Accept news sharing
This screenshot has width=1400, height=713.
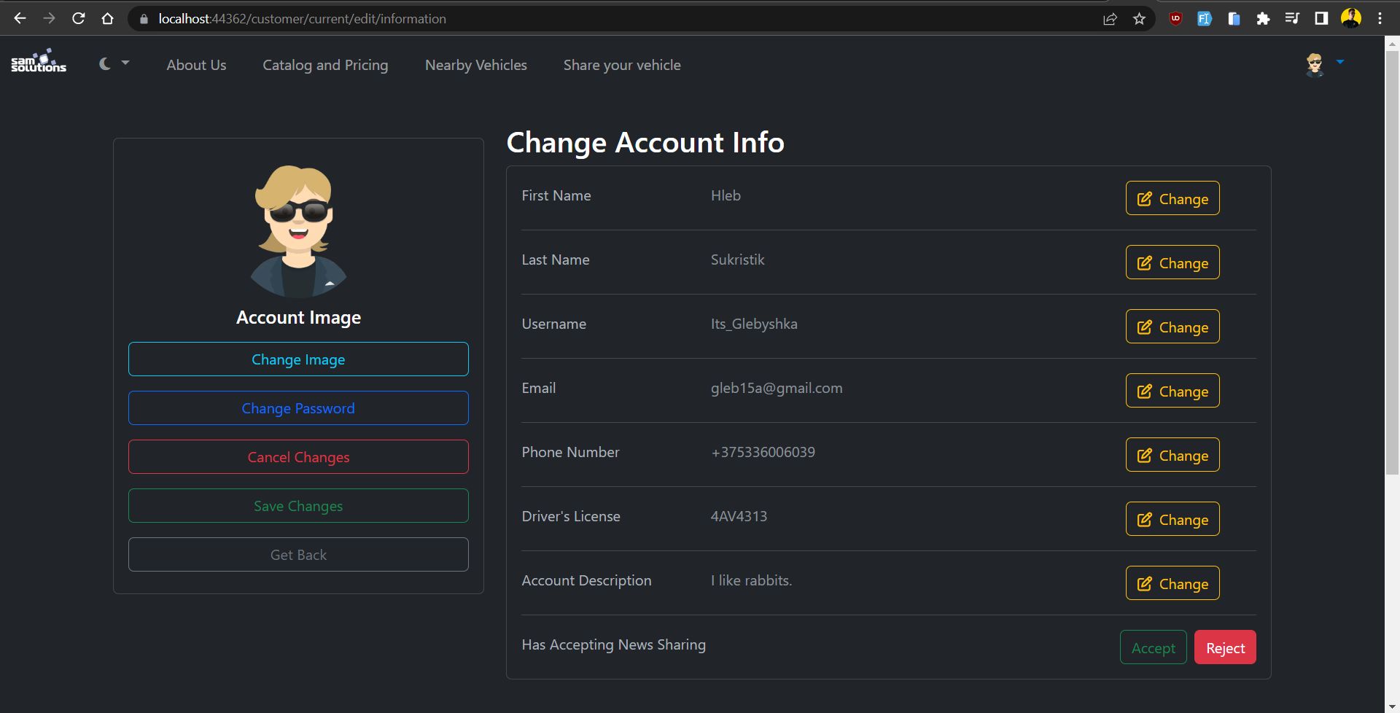[x=1153, y=647]
